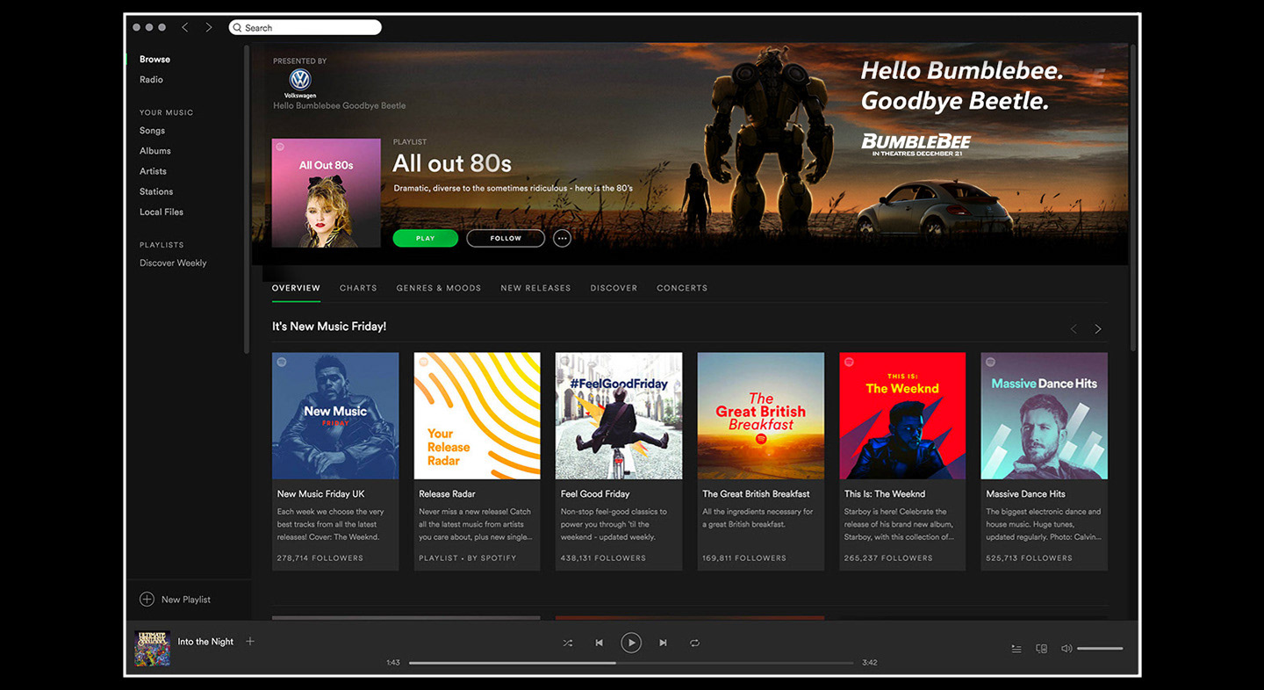The height and width of the screenshot is (690, 1264).
Task: Open Albums under Your Music
Action: click(154, 150)
